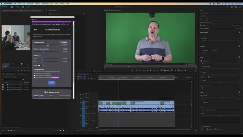Click the blue Run button
Screen dimensions: 243x137
pyautogui.click(x=52, y=83)
